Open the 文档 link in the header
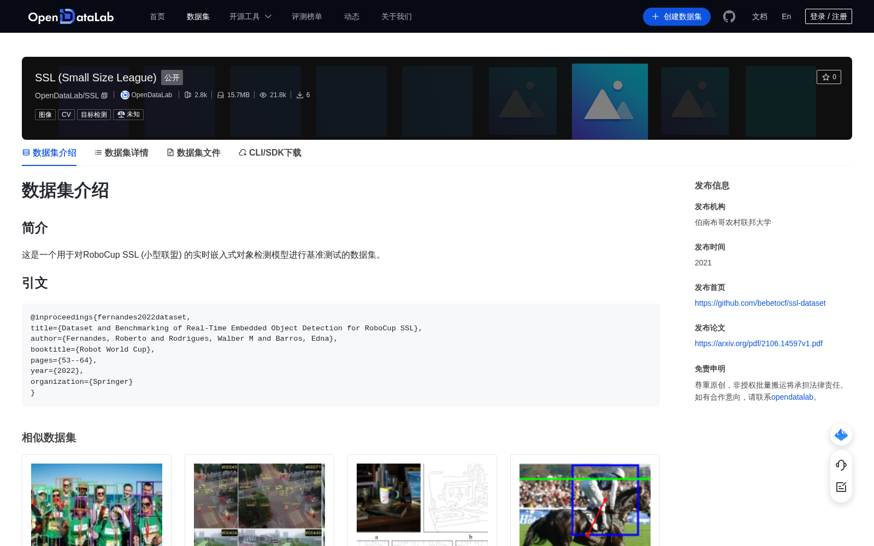 pos(760,16)
